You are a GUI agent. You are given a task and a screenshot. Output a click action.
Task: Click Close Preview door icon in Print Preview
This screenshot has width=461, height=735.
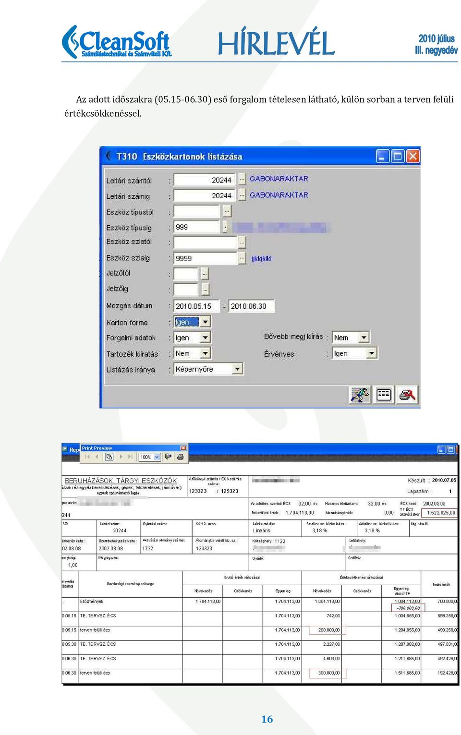[168, 457]
